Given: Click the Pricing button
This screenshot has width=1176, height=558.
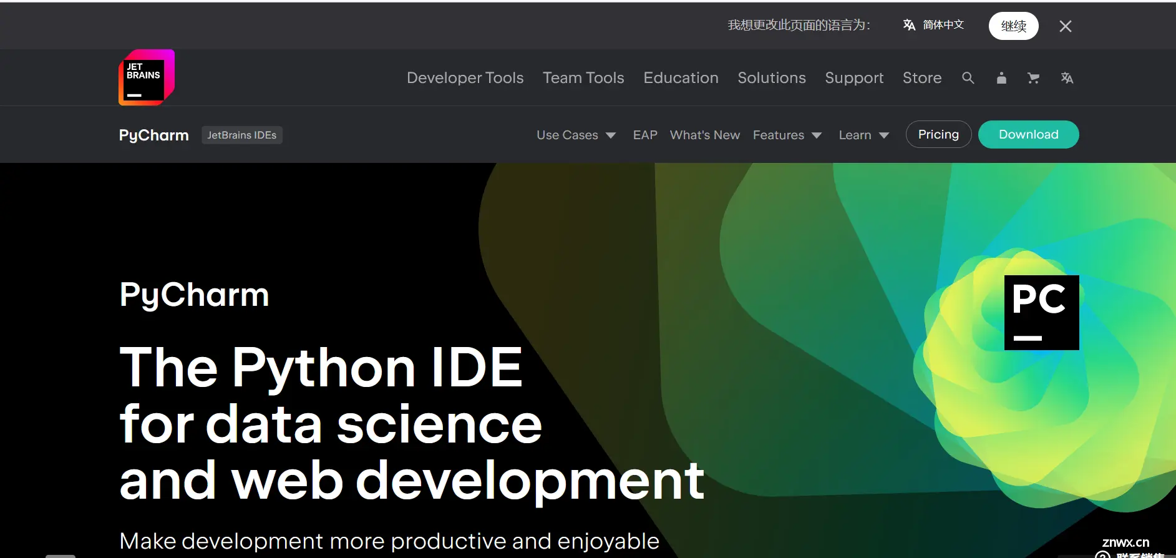Looking at the screenshot, I should (x=938, y=134).
